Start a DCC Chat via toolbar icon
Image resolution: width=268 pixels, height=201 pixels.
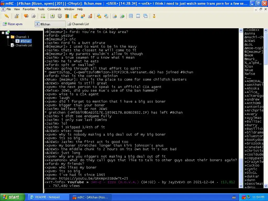coord(83,16)
